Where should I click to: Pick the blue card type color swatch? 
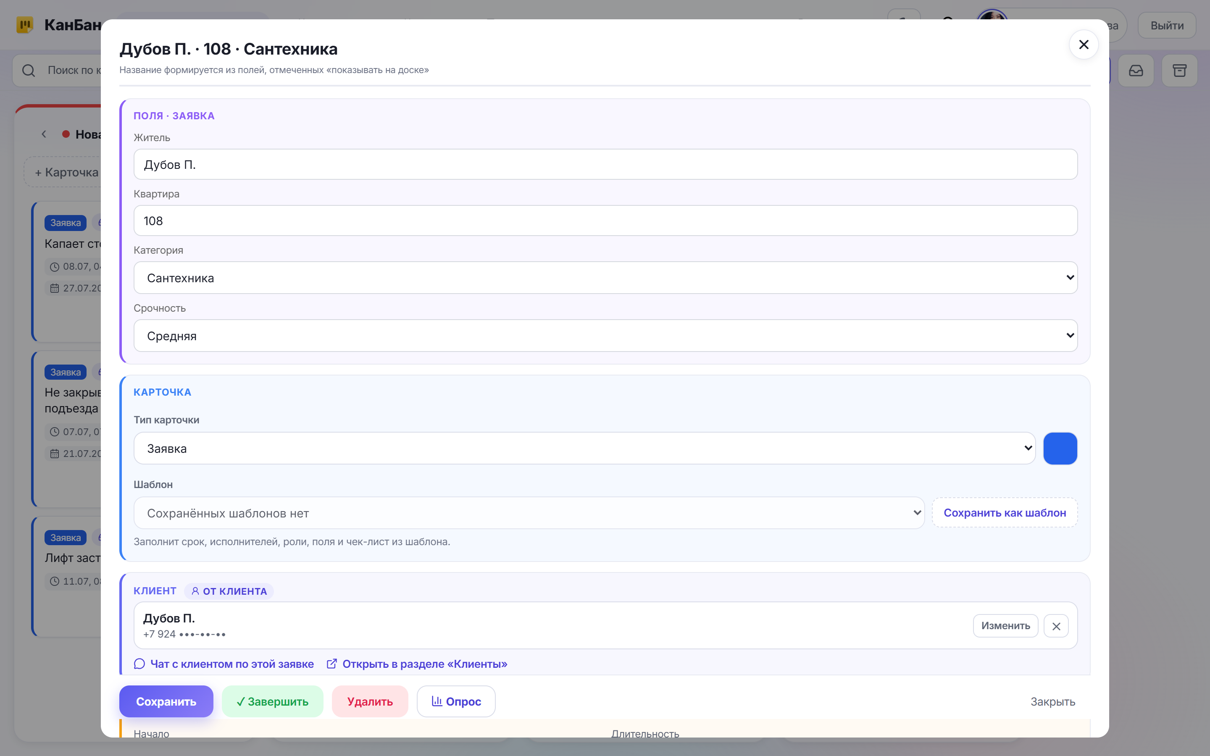coord(1060,448)
